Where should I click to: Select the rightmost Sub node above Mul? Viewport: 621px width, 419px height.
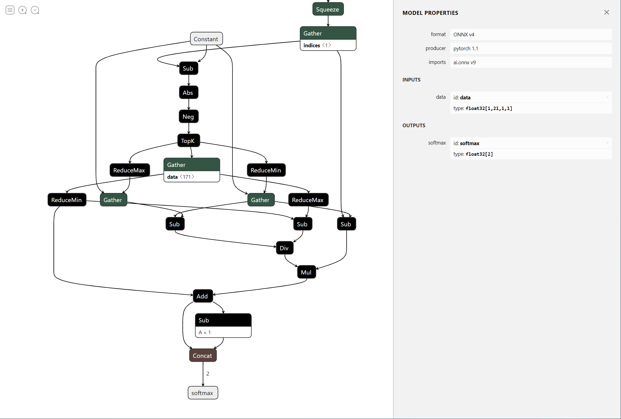click(x=346, y=224)
